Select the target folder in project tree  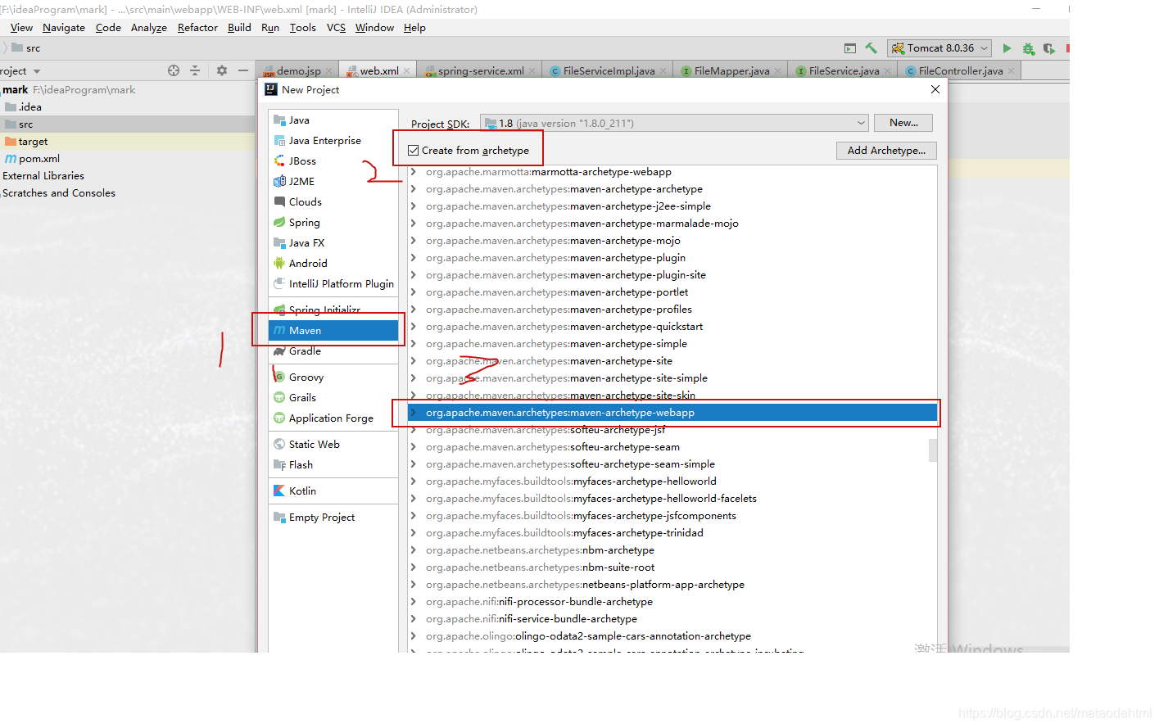[x=33, y=142]
